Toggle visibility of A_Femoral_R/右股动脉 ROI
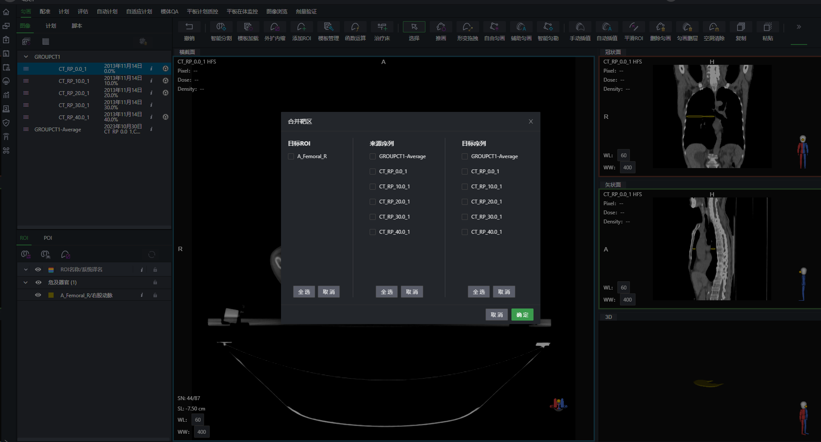821x442 pixels. tap(38, 295)
